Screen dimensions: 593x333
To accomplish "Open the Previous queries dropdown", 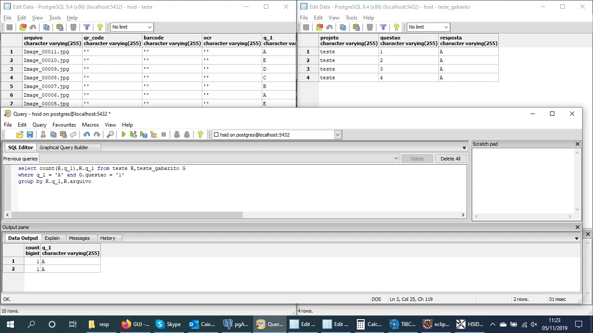I will pyautogui.click(x=396, y=159).
